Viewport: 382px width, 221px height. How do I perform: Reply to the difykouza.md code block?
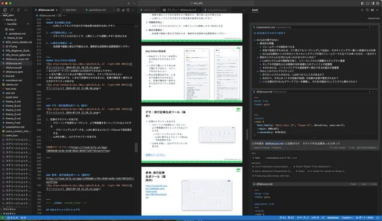353,184
